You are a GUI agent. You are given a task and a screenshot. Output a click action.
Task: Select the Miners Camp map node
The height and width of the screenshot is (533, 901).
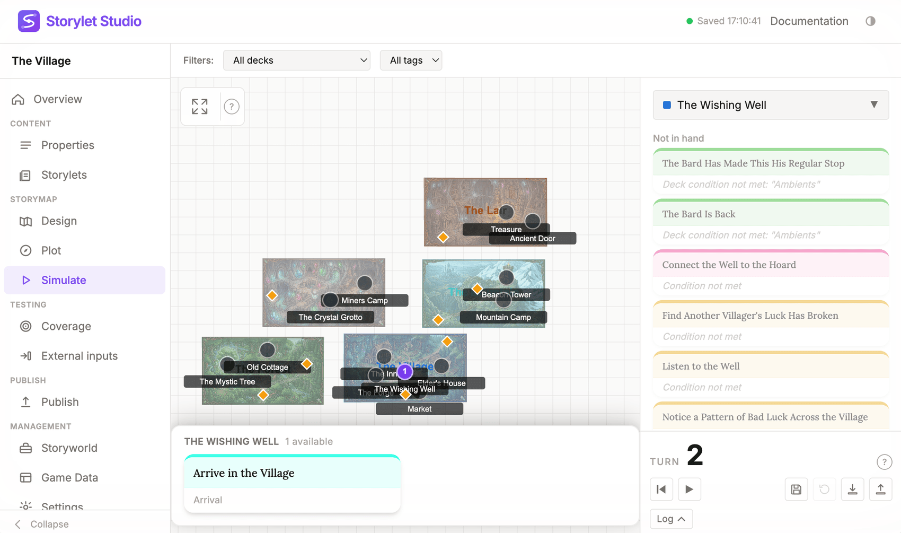point(365,283)
